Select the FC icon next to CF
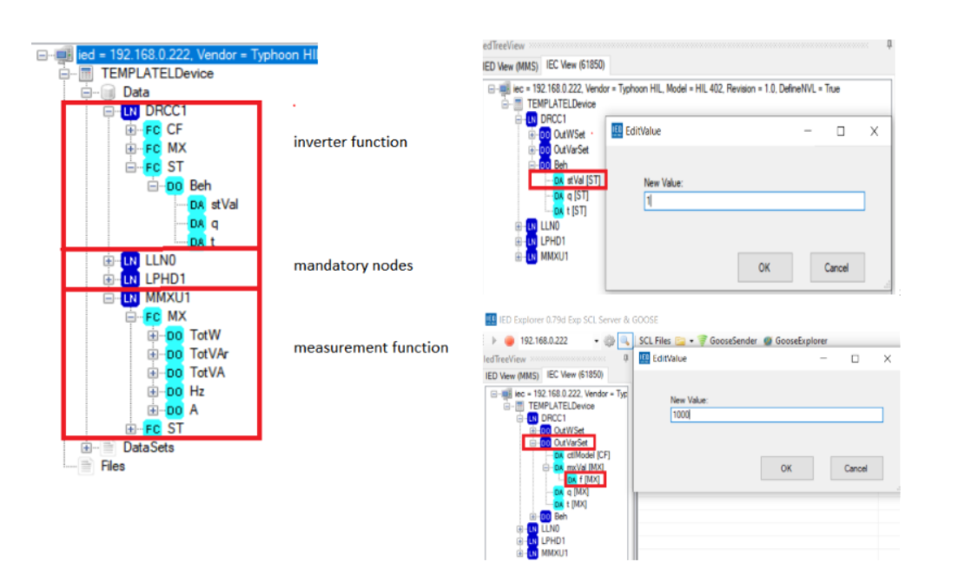This screenshot has height=569, width=958. (x=152, y=129)
